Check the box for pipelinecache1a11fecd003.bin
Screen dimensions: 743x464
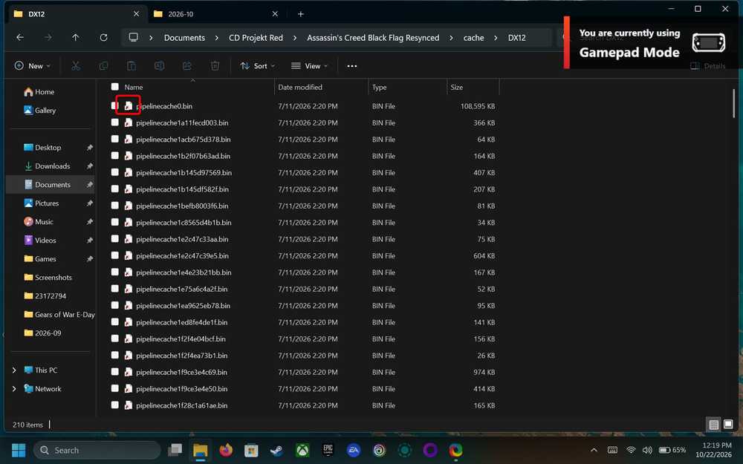(x=114, y=122)
